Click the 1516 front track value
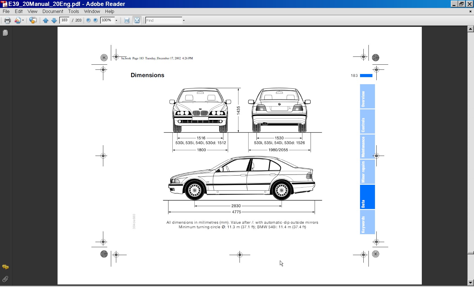 click(201, 138)
